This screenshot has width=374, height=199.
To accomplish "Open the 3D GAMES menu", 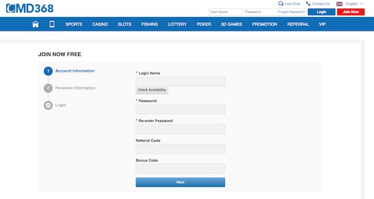I will 232,24.
